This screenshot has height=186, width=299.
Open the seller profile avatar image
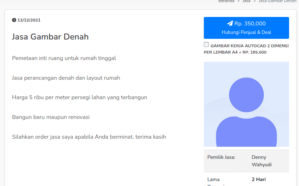pos(246,104)
